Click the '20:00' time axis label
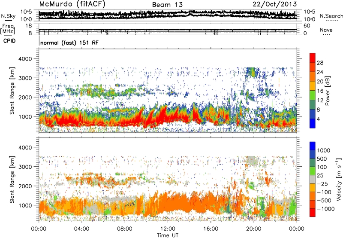Screen dimensions: 343x238 tap(254, 229)
